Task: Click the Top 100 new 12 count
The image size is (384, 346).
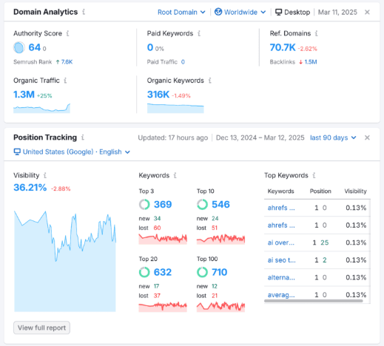Action: [x=215, y=286]
